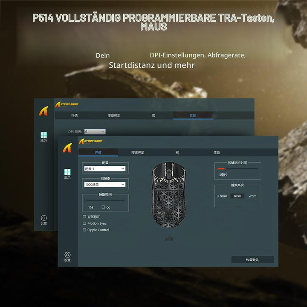Select the 0.7mm lift-off height
This screenshot has width=307, height=307.
pos(222,196)
